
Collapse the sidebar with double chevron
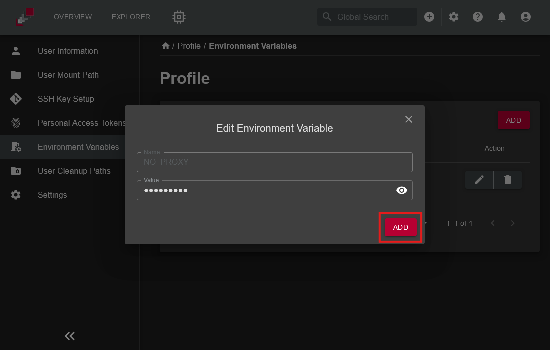pyautogui.click(x=70, y=336)
